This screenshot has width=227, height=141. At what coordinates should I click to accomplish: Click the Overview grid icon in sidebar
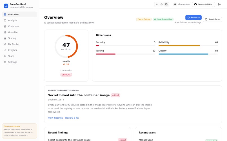click(5, 14)
